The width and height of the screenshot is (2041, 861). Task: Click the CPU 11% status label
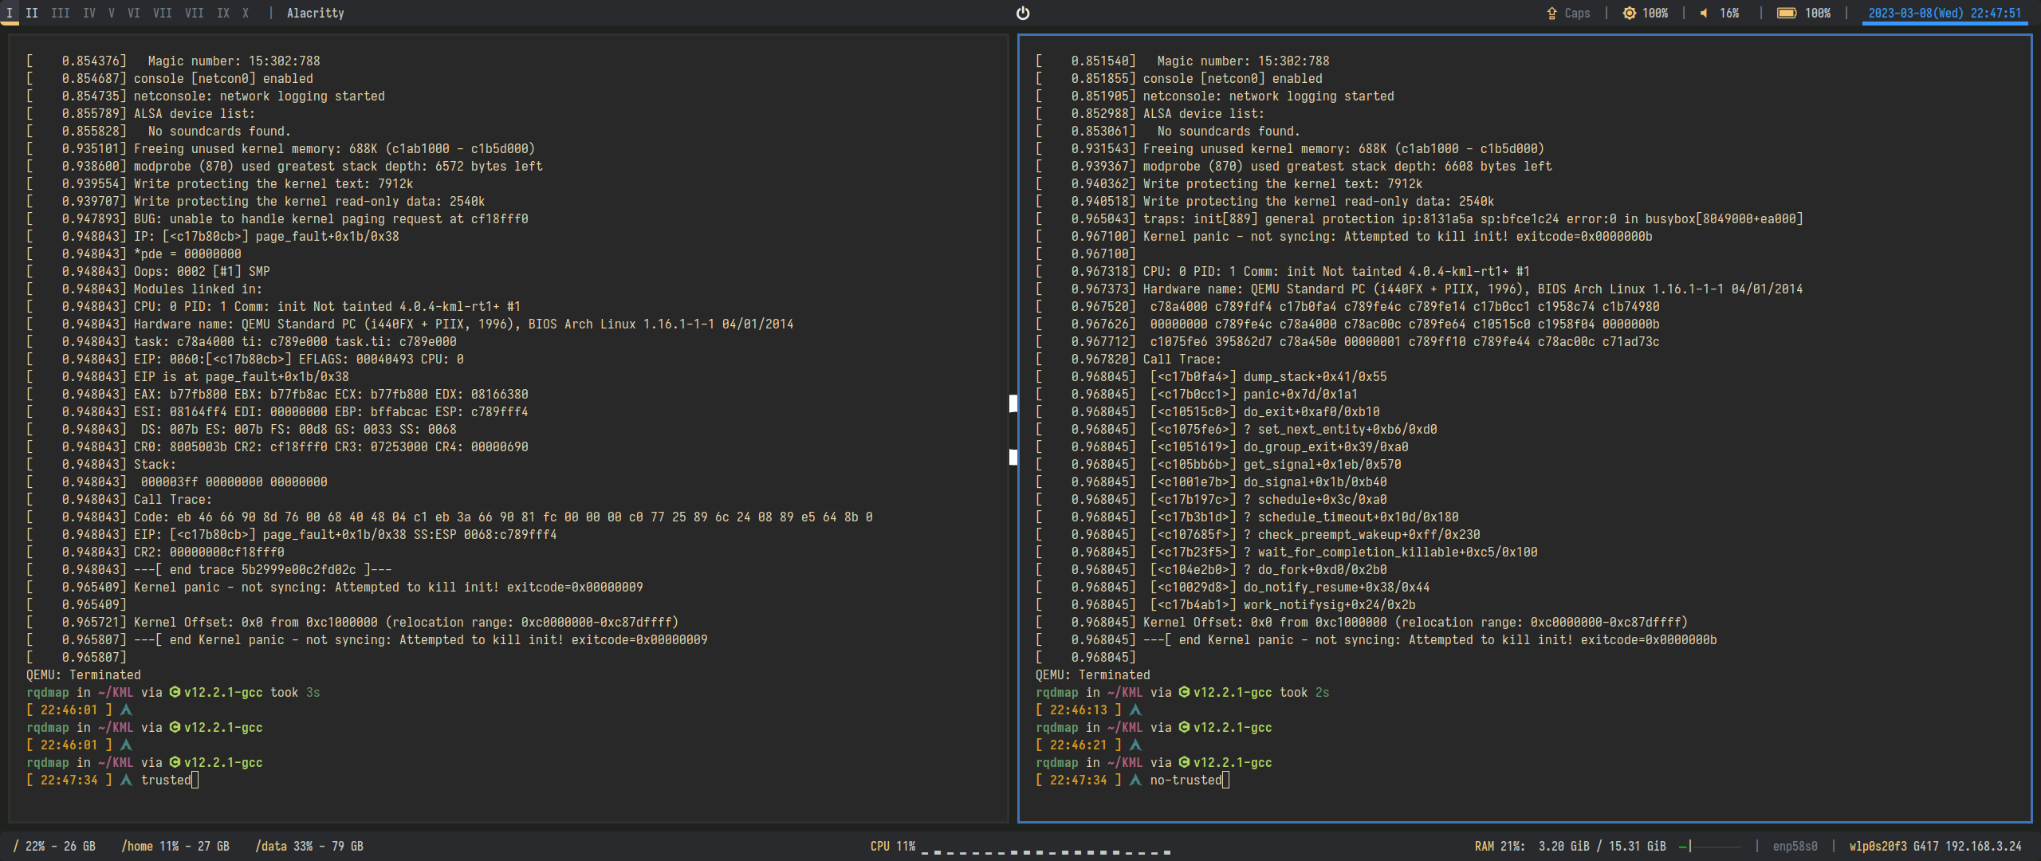pyautogui.click(x=893, y=846)
